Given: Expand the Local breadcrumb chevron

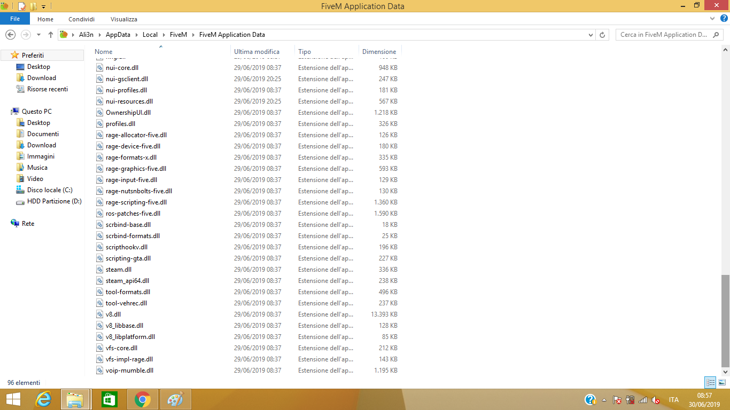Looking at the screenshot, I should [x=164, y=35].
